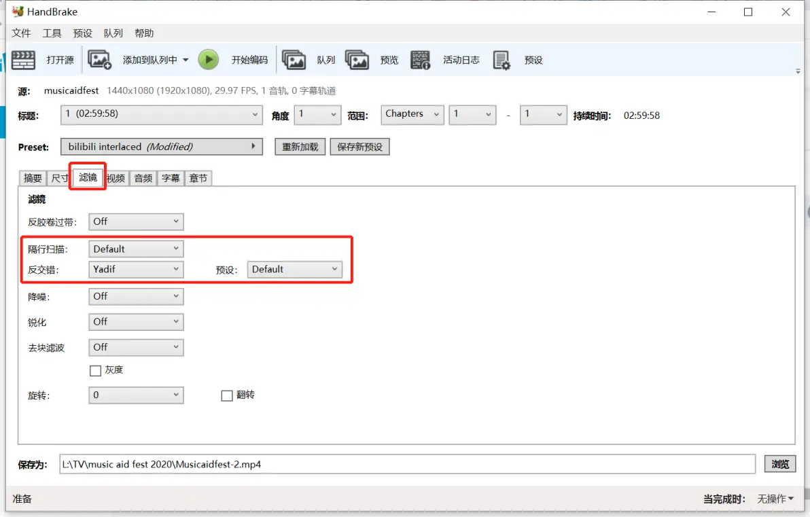This screenshot has height=517, width=810.
Task: Click the 重新加载 button
Action: (300, 147)
